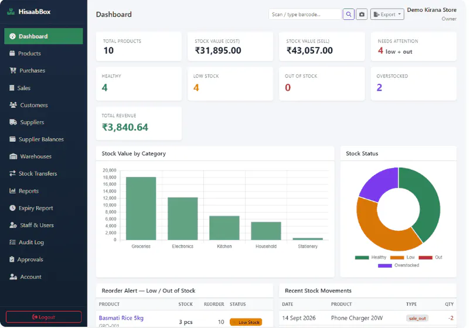Click the Out of Stock count card
The width and height of the screenshot is (470, 328).
click(x=322, y=84)
